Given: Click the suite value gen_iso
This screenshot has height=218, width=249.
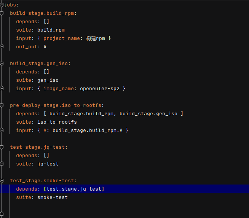Looking at the screenshot, I should point(48,80).
